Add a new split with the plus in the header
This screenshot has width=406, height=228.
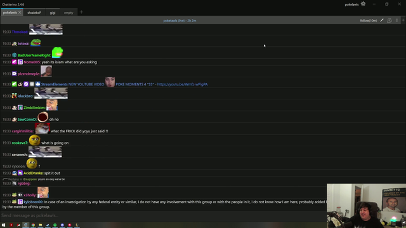point(403,20)
